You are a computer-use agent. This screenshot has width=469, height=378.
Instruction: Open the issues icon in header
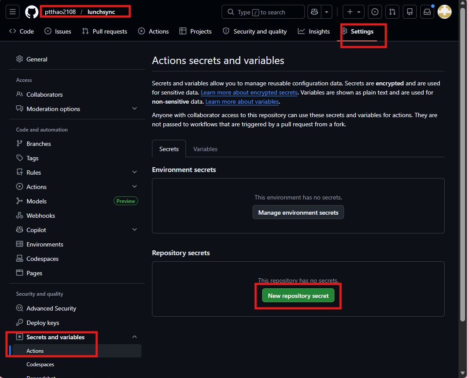click(375, 12)
